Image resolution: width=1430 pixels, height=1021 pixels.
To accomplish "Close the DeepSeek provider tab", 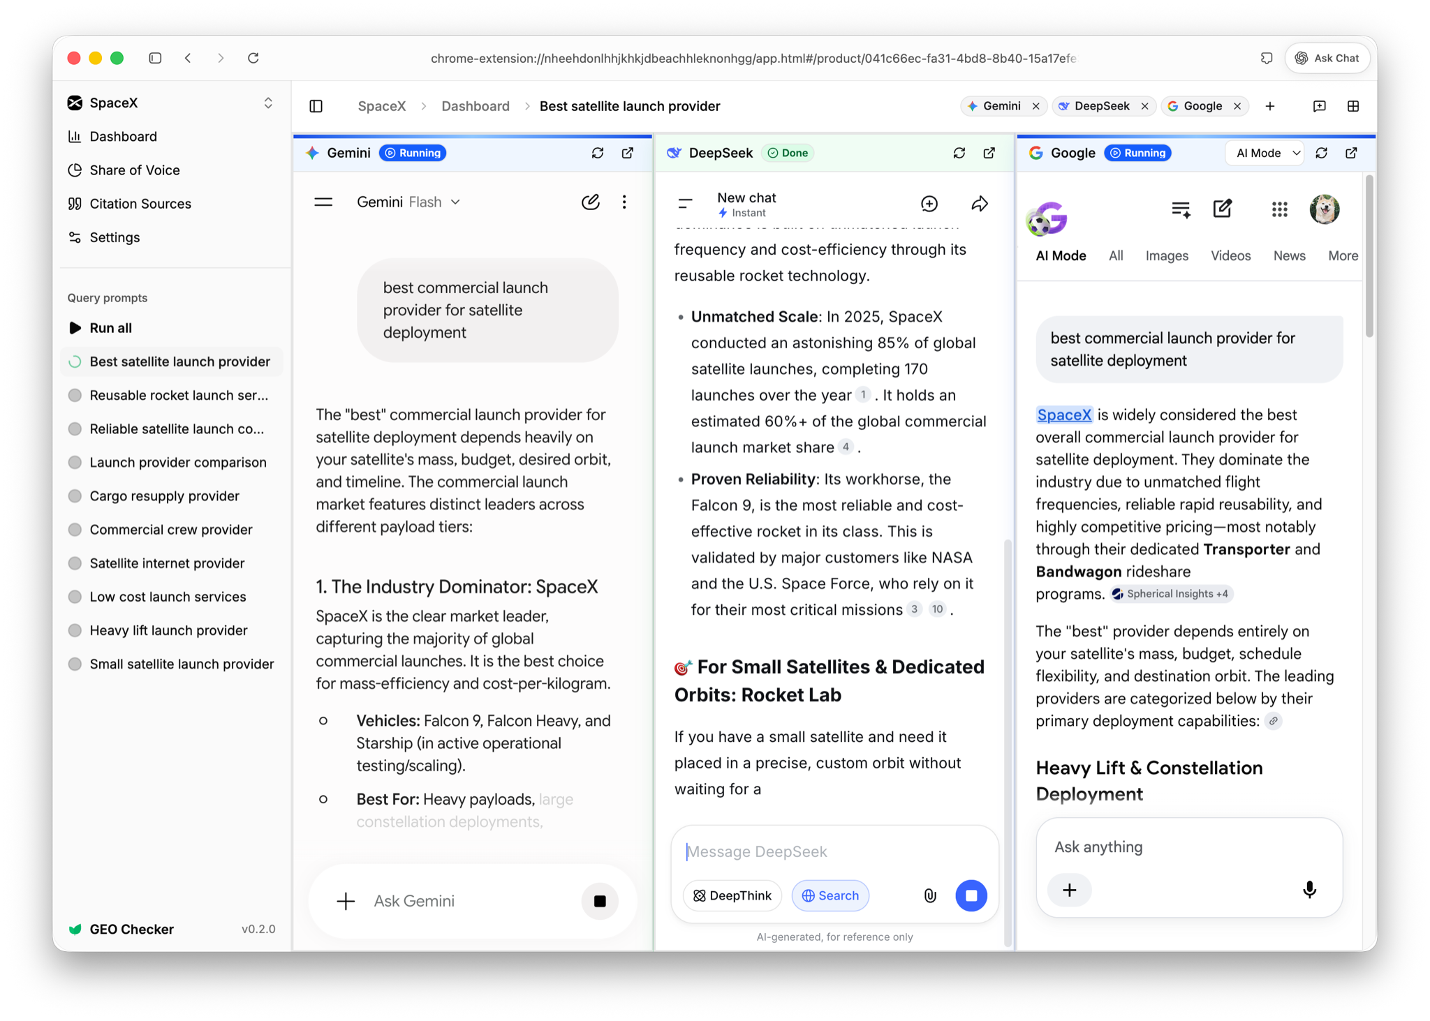I will point(1145,106).
